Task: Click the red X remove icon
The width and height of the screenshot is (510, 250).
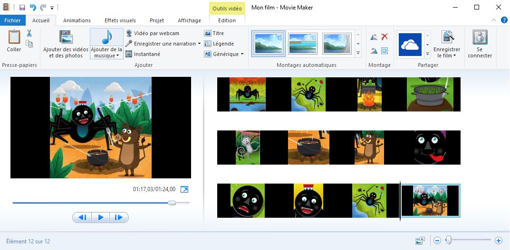Action: 385,37
